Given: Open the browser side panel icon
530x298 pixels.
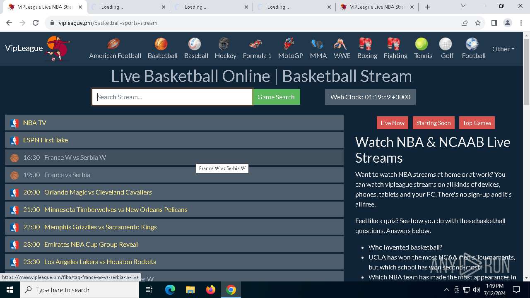Looking at the screenshot, I should point(494,23).
